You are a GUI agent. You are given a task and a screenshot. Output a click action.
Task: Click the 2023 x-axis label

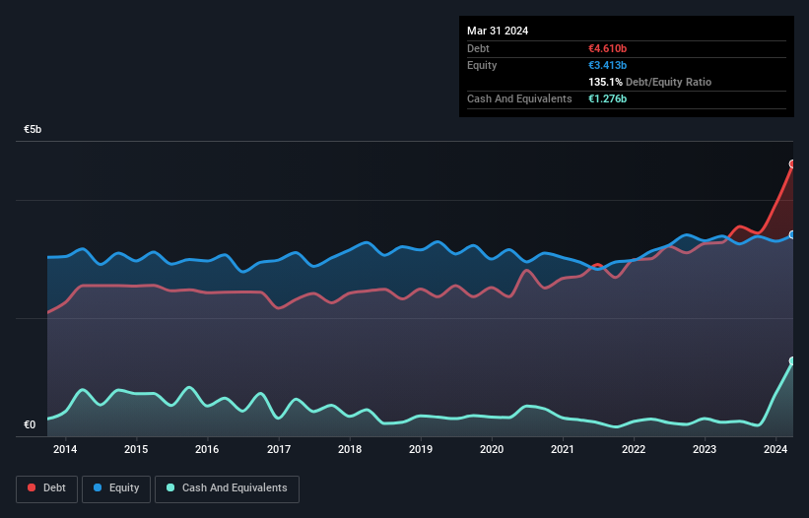coord(705,449)
